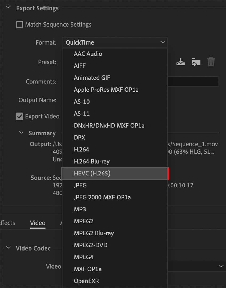The width and height of the screenshot is (226, 288).
Task: Select MP3 format option
Action: [115, 209]
